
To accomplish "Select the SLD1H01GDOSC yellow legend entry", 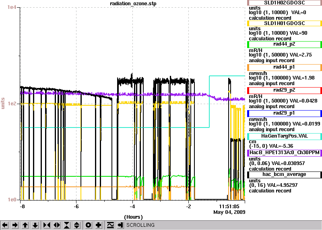I will click(x=285, y=23).
